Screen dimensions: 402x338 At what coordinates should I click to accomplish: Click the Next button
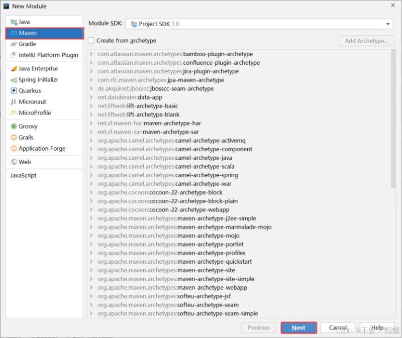(298, 327)
